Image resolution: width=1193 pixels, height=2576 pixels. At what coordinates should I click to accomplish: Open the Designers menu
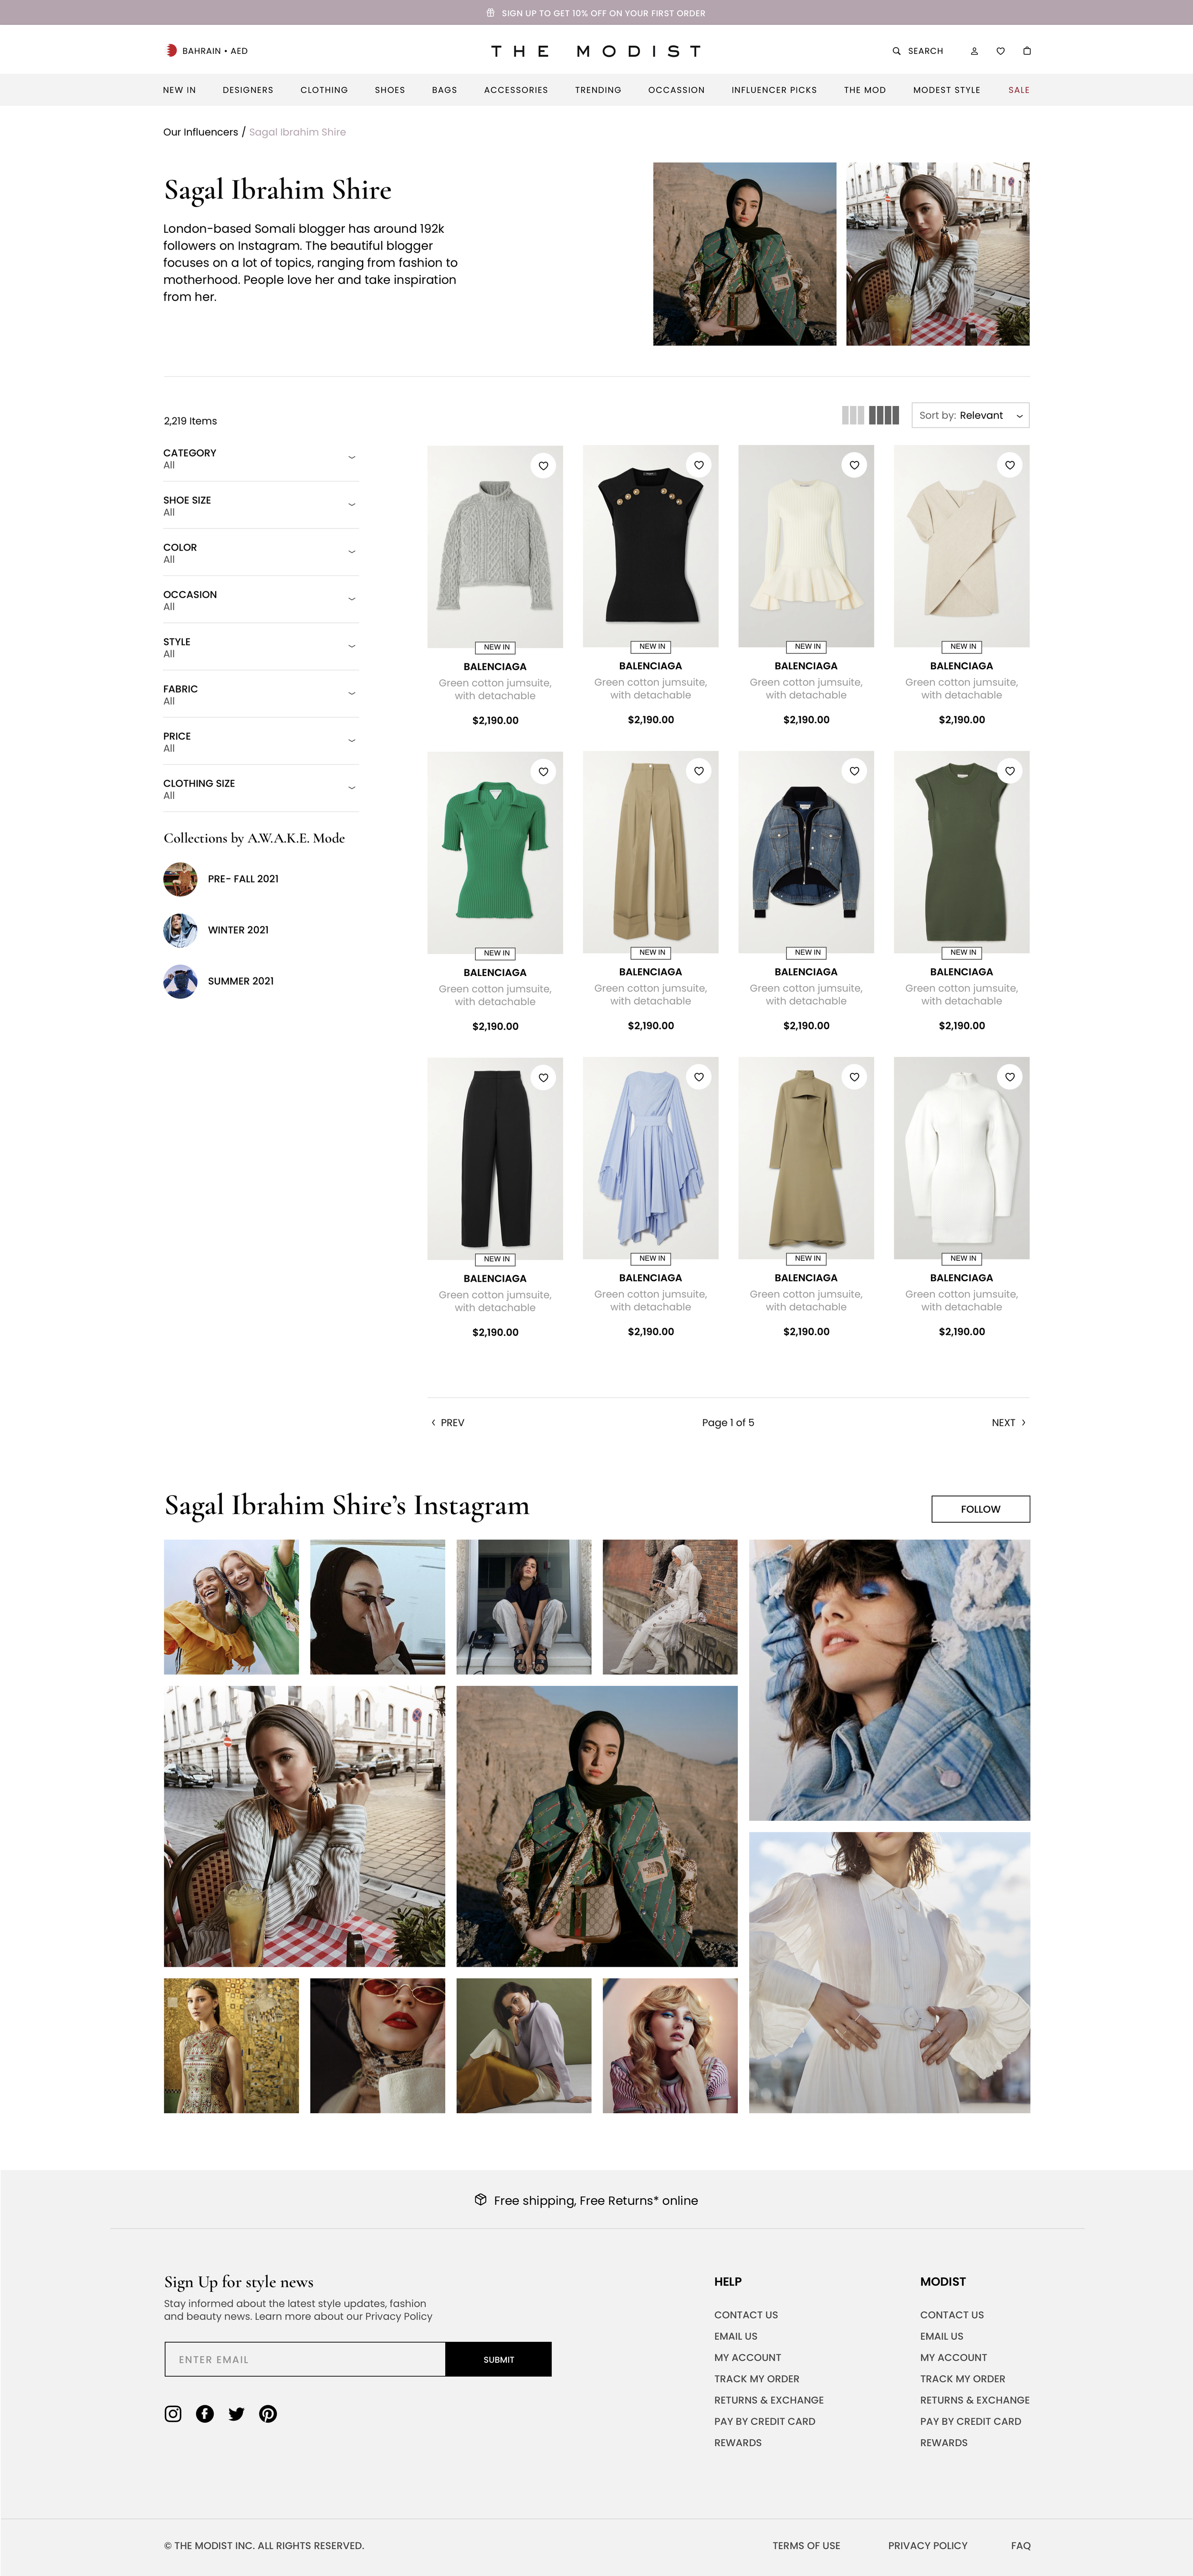click(x=248, y=90)
